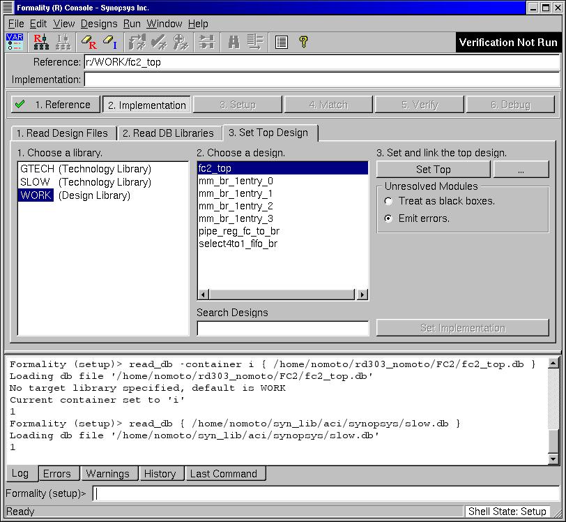Open the Run menu
The width and height of the screenshot is (566, 522).
(132, 24)
